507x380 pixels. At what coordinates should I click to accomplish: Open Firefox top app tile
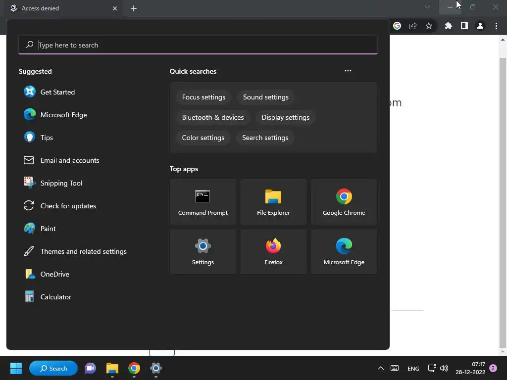[273, 251]
